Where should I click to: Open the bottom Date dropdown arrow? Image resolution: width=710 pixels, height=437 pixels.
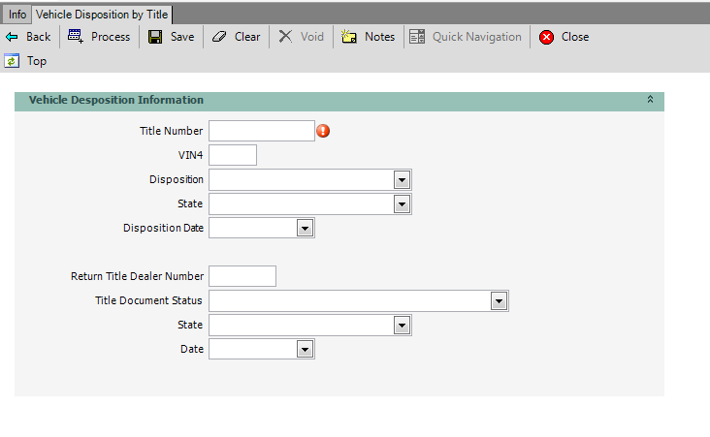305,349
